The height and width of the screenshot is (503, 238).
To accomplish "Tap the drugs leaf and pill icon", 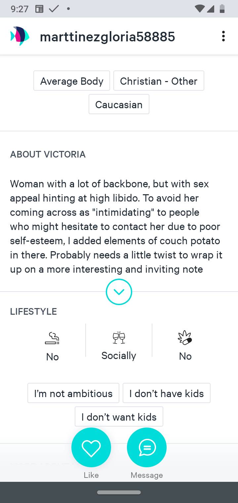I will (185, 338).
